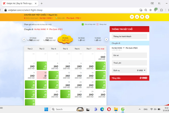169x113 pixels.
Task: Click the dollar payment step icon
Action: click(x=147, y=17)
